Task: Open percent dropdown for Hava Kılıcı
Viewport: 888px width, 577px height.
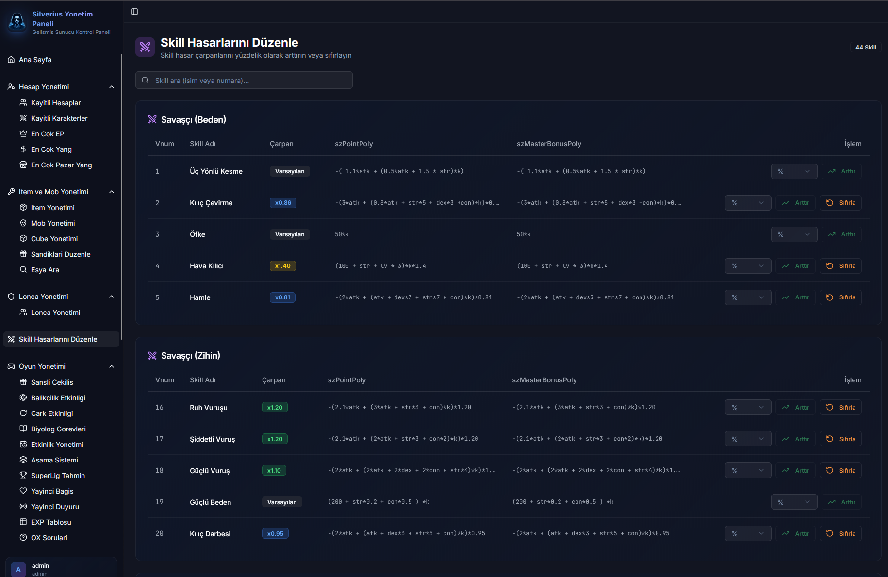Action: pyautogui.click(x=748, y=266)
